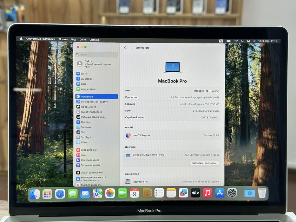Image resolution: width=296 pixels, height=222 pixels.
Task: Open Системные настройки menu
Action: (41, 39)
